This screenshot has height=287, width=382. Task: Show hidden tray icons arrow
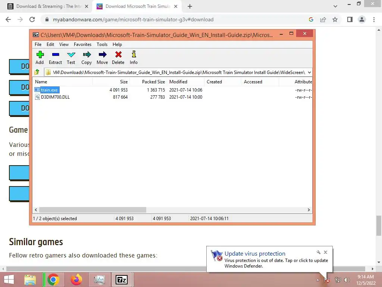317,280
